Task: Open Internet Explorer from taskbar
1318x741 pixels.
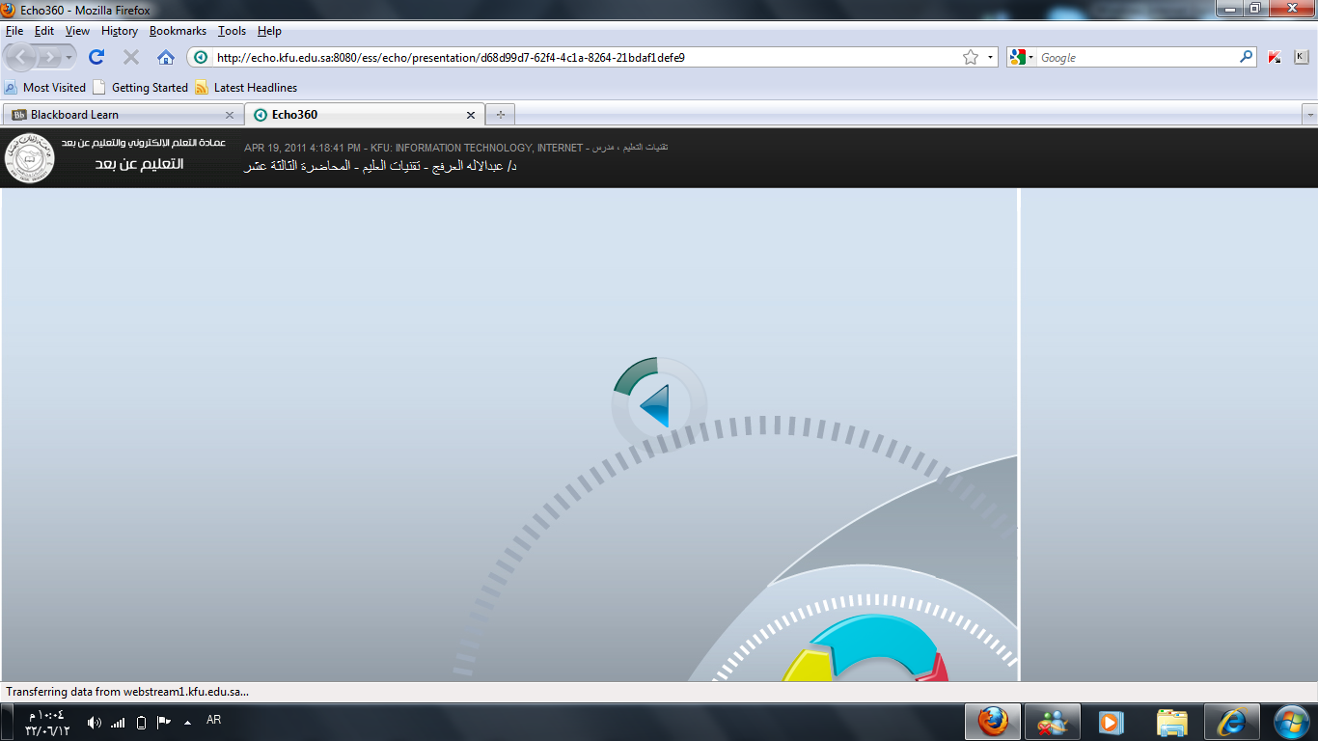Action: (1232, 722)
